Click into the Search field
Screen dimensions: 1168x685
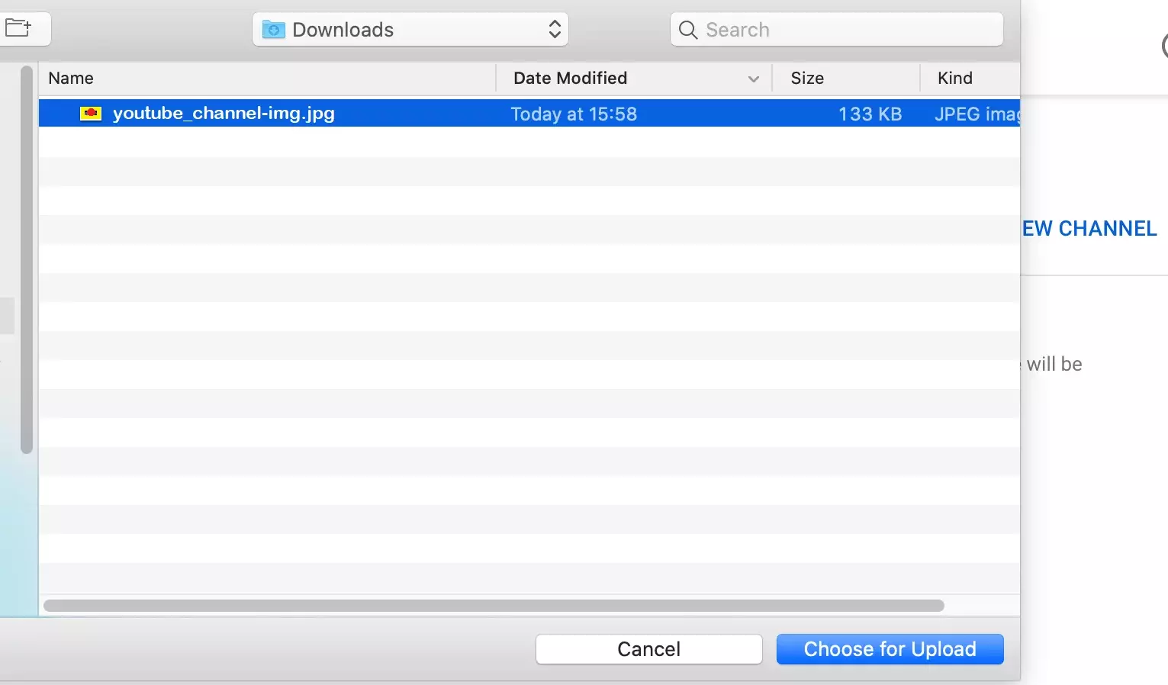[837, 30]
